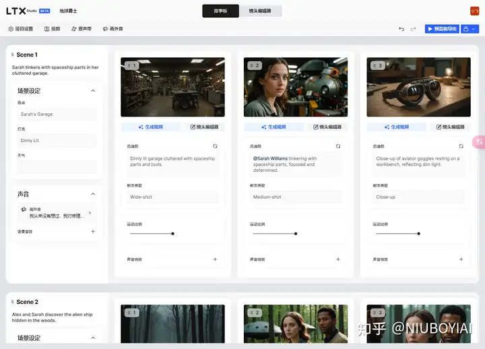Generate video for goggles close-up shot
Viewport: 485px width, 349px height.
[x=397, y=127]
